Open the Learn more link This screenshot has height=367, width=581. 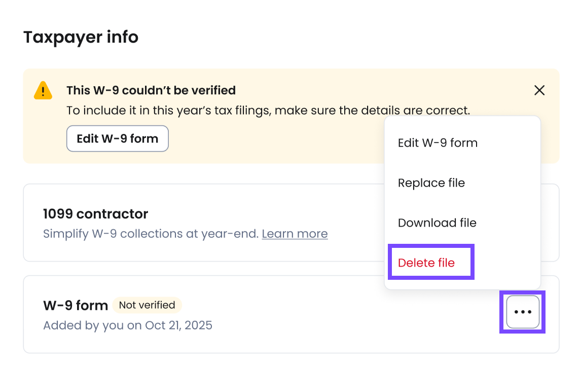click(x=295, y=234)
